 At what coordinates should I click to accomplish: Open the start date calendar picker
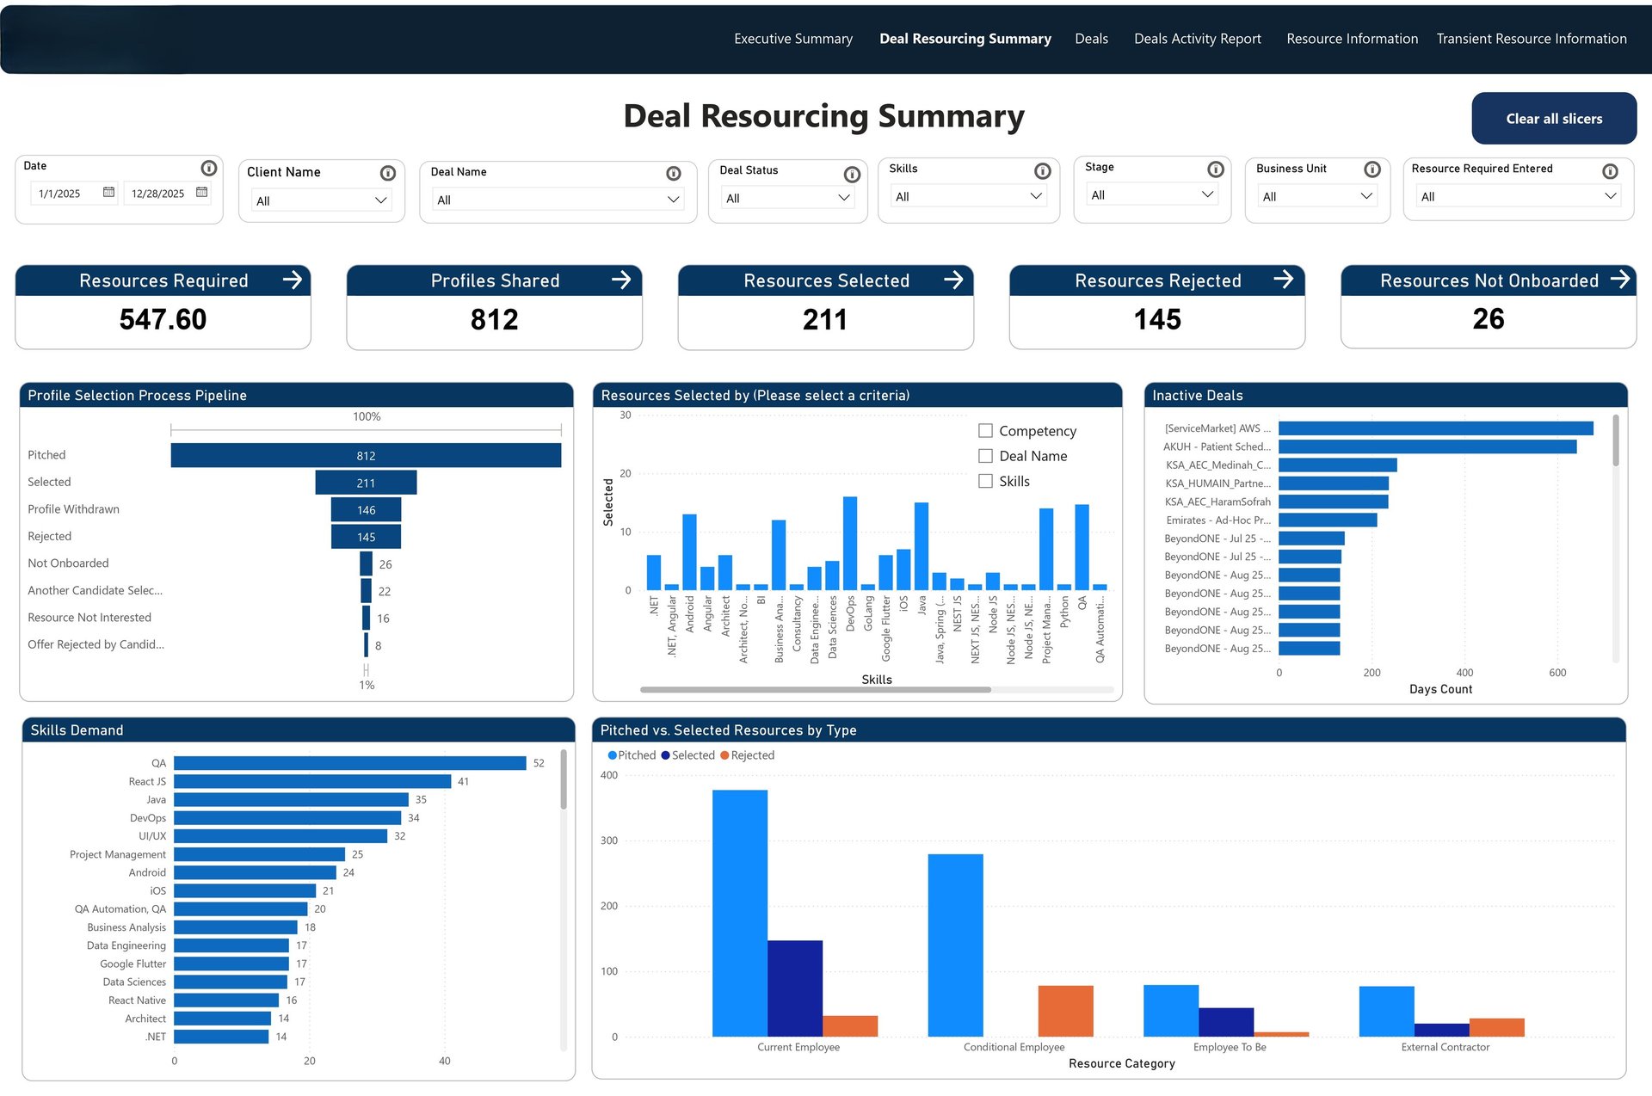tap(108, 192)
